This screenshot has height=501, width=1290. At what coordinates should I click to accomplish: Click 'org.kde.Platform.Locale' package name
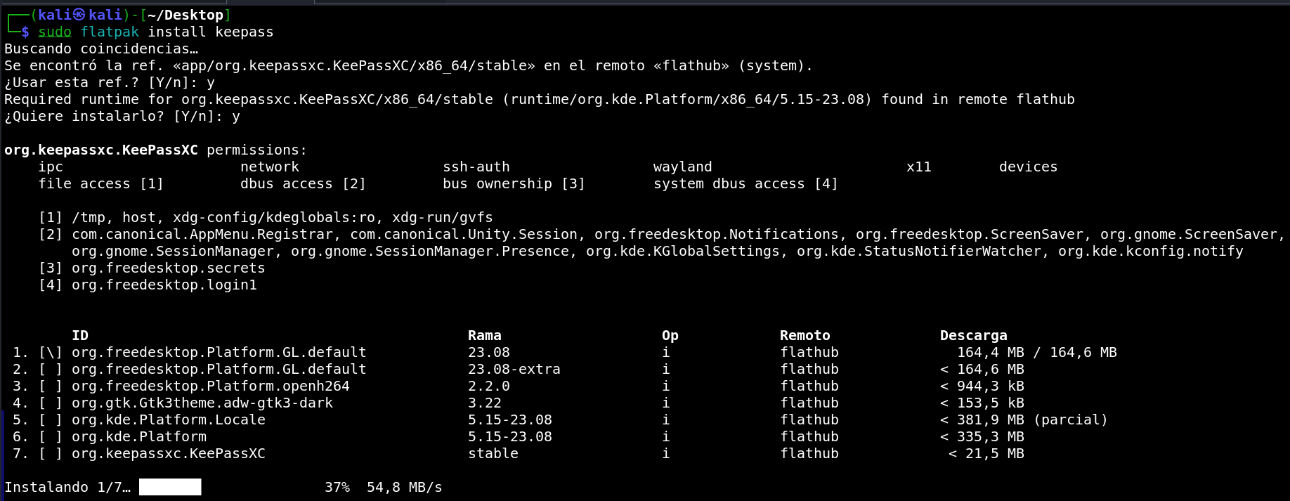click(x=169, y=419)
